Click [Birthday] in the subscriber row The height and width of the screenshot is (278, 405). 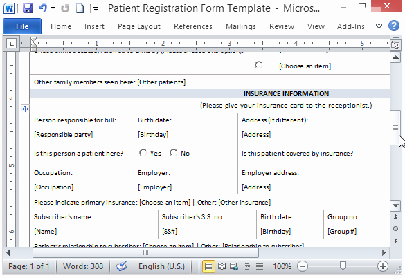[x=276, y=231]
